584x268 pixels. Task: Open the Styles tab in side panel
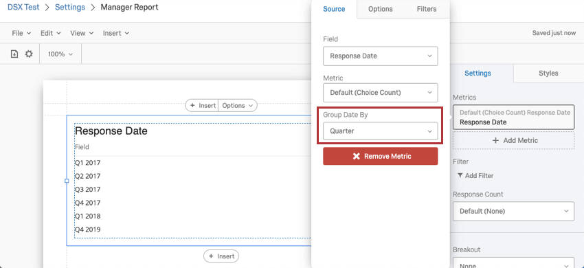click(548, 74)
